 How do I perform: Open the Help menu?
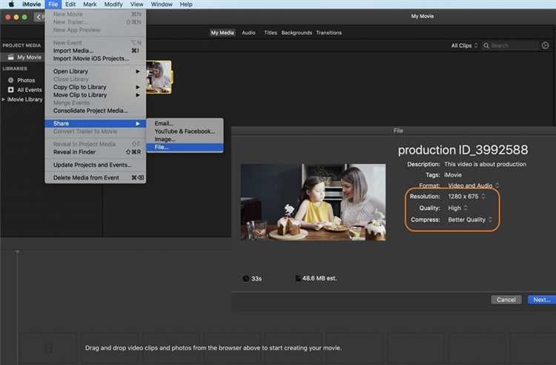click(186, 4)
